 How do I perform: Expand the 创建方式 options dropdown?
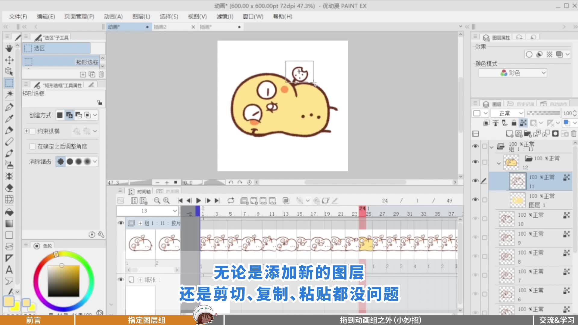tap(95, 115)
